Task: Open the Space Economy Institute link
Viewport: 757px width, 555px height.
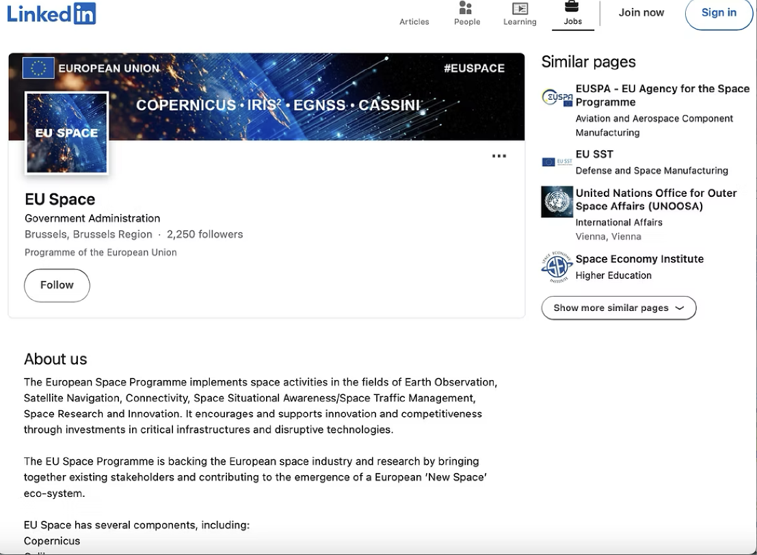Action: pos(639,259)
